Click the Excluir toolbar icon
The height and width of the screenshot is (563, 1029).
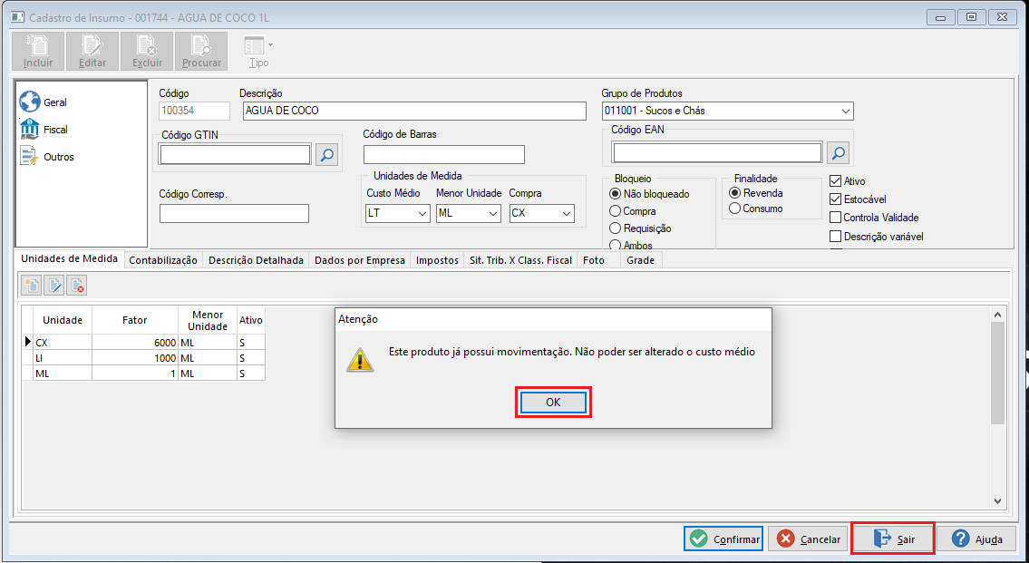[147, 51]
